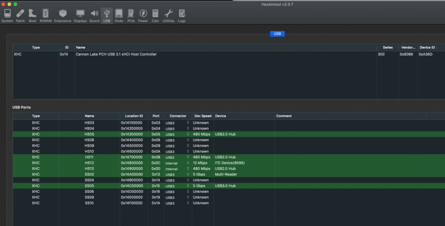Viewport: 445px width, 226px height.
Task: Click controller table Vendor column header
Action: coord(408,48)
